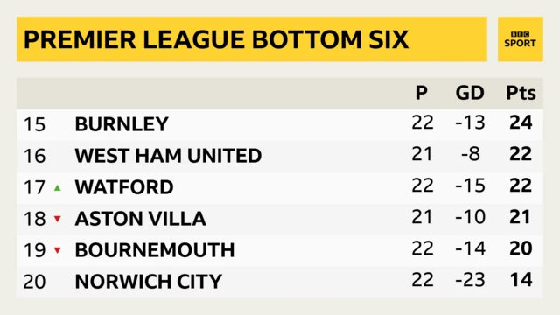Viewport: 560px width, 315px height.
Task: Select the Premier League Bottom Six title
Action: 216,39
